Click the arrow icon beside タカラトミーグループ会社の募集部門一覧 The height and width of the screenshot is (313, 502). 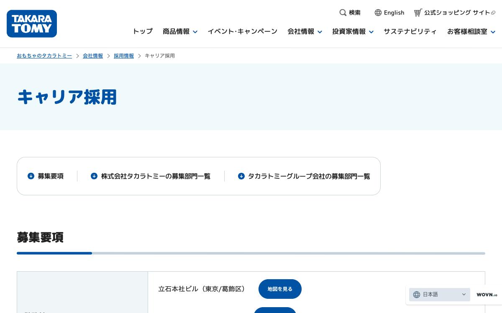[x=241, y=176]
